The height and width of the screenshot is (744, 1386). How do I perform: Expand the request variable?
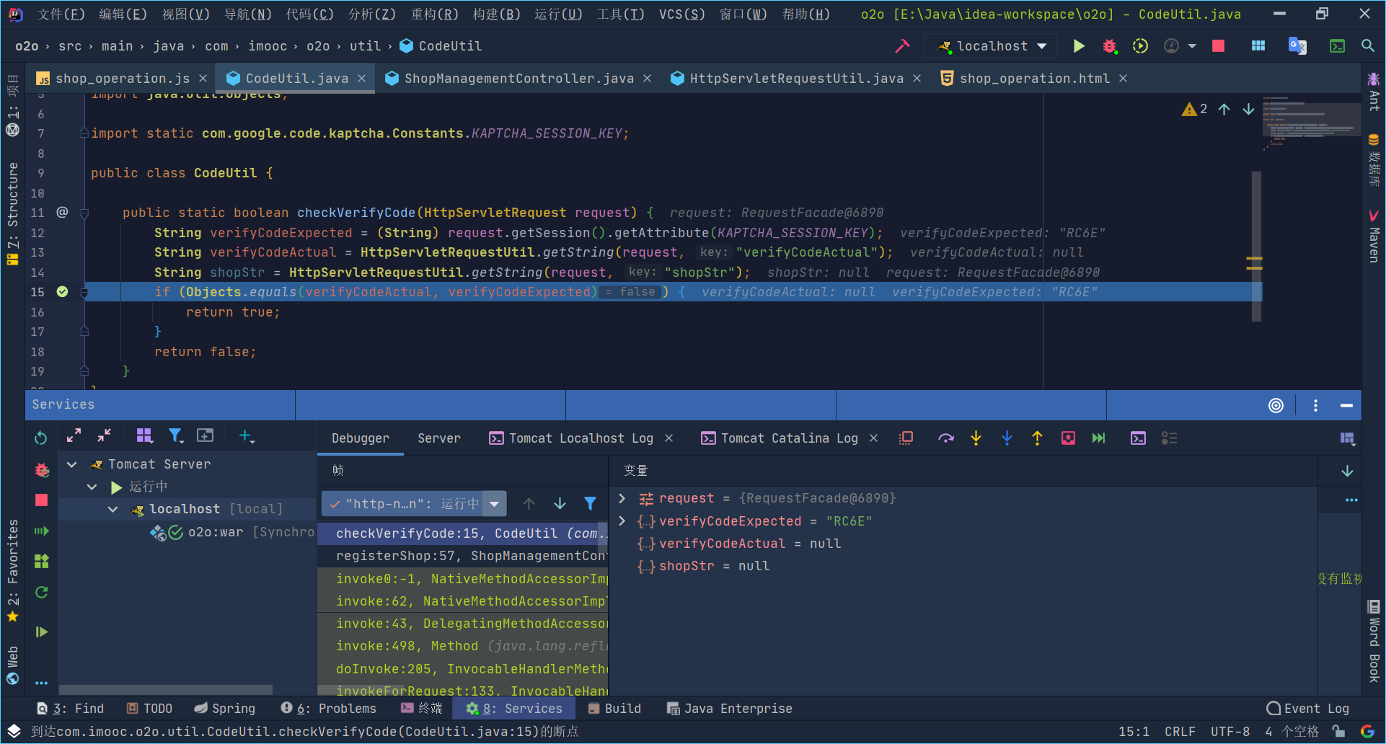coord(622,498)
